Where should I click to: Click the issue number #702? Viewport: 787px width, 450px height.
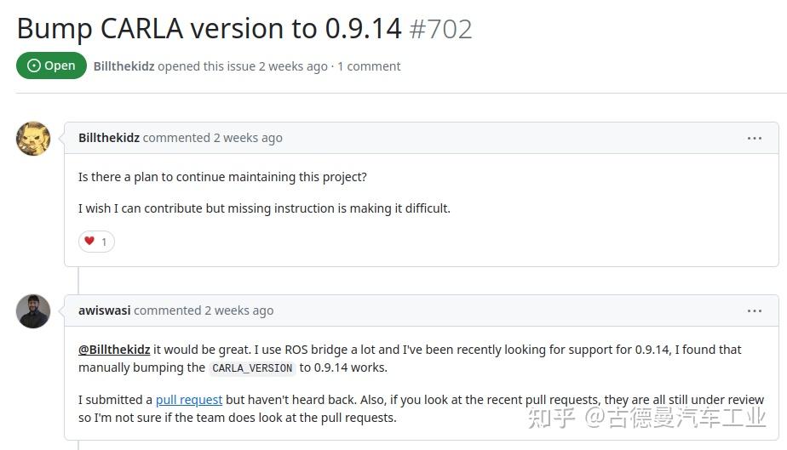(440, 29)
